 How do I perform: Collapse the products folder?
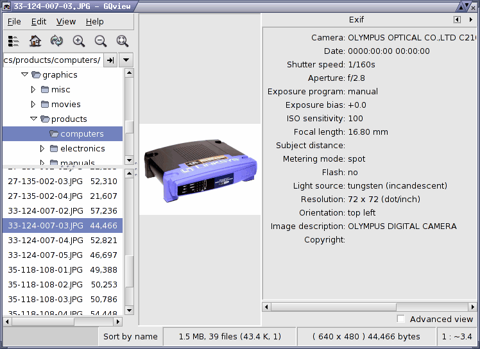point(33,119)
